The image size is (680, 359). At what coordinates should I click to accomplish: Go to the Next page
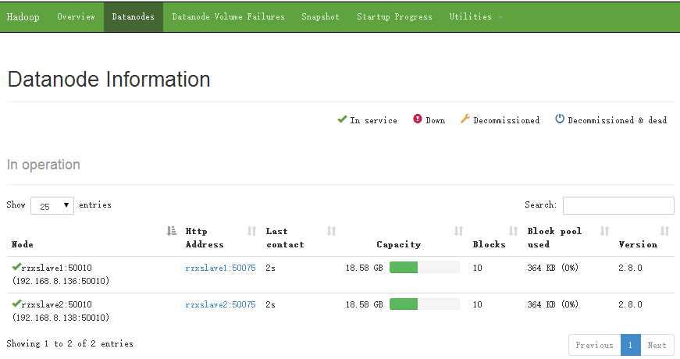(657, 345)
